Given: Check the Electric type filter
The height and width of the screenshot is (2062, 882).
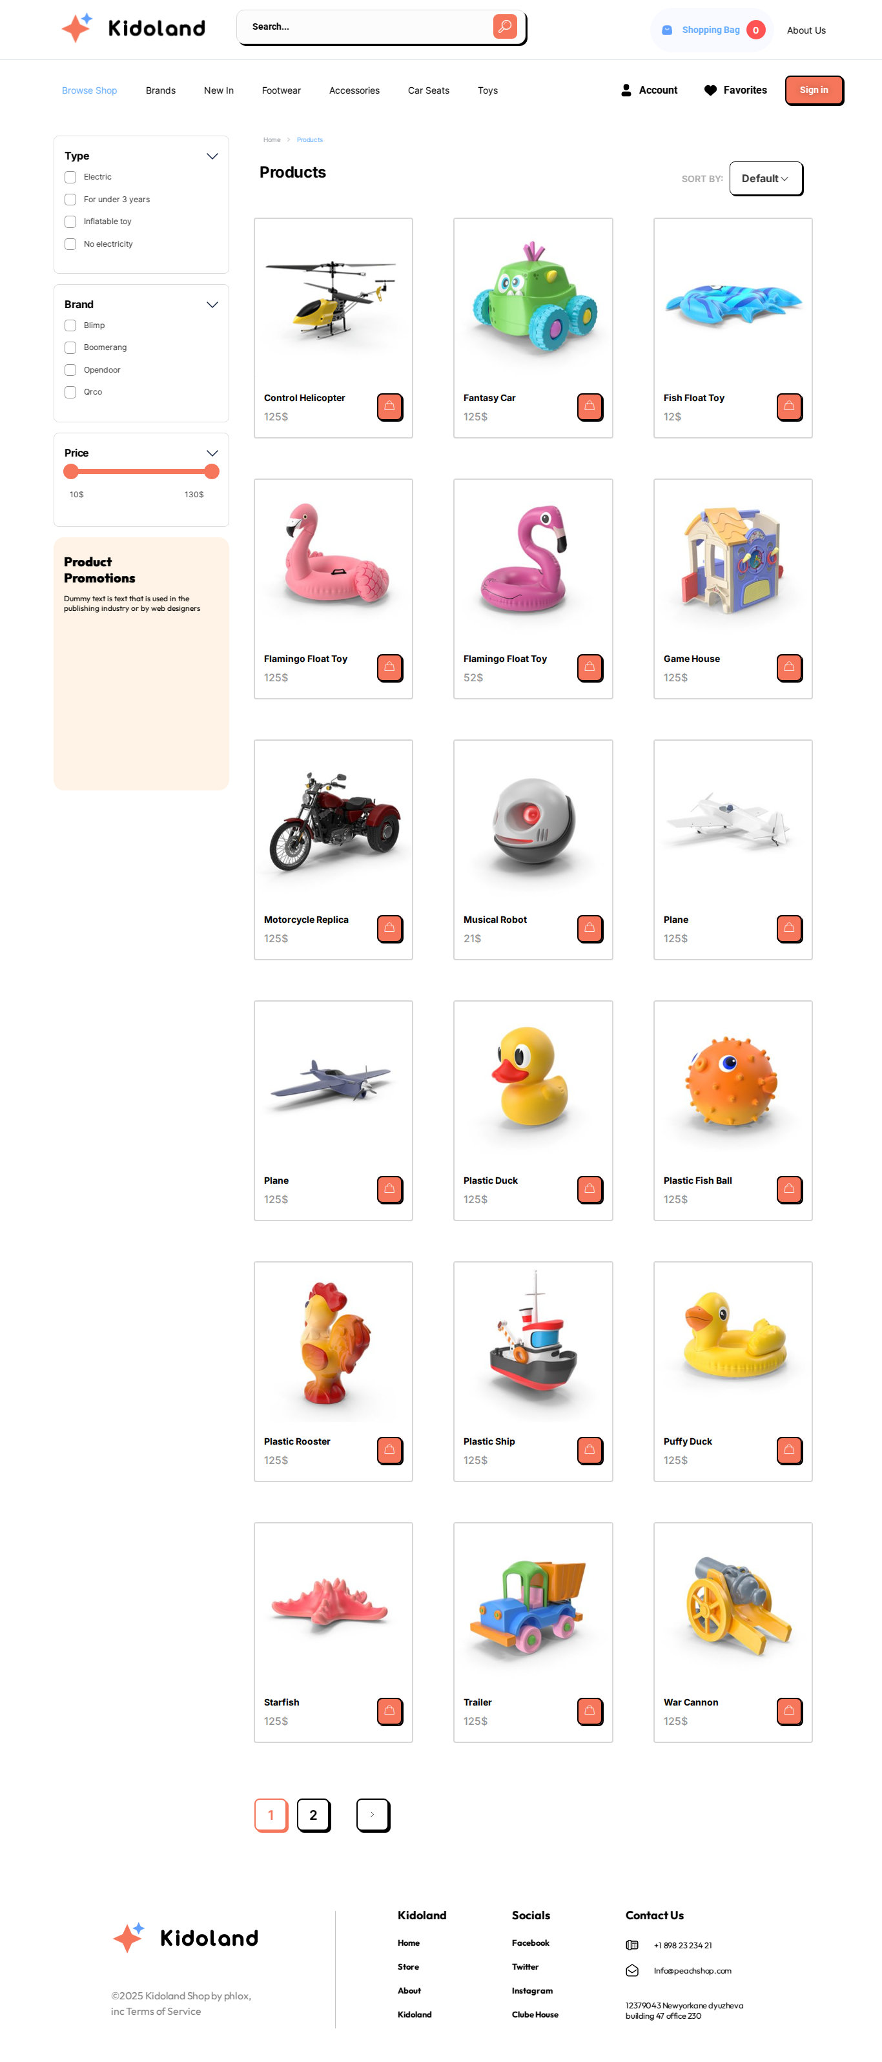Looking at the screenshot, I should tap(70, 177).
